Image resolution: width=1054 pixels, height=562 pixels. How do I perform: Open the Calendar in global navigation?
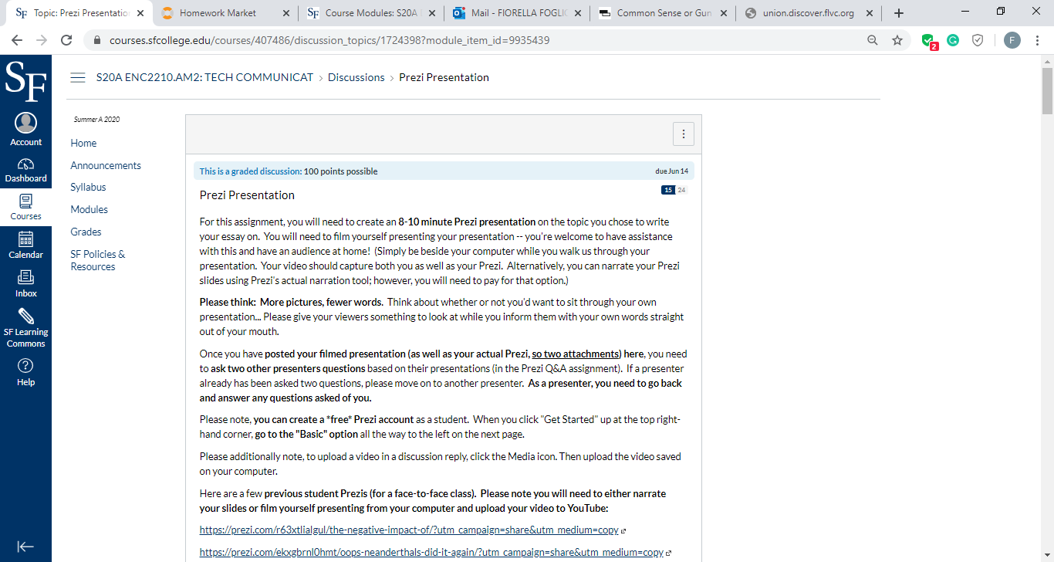coord(25,245)
